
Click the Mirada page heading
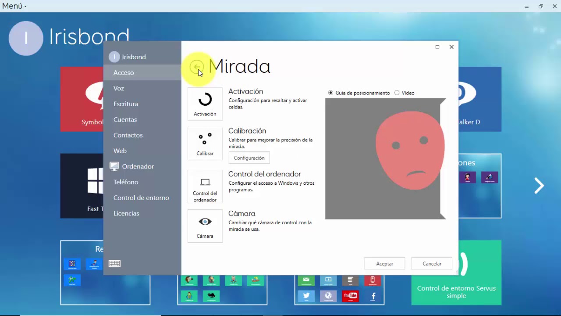tap(239, 66)
